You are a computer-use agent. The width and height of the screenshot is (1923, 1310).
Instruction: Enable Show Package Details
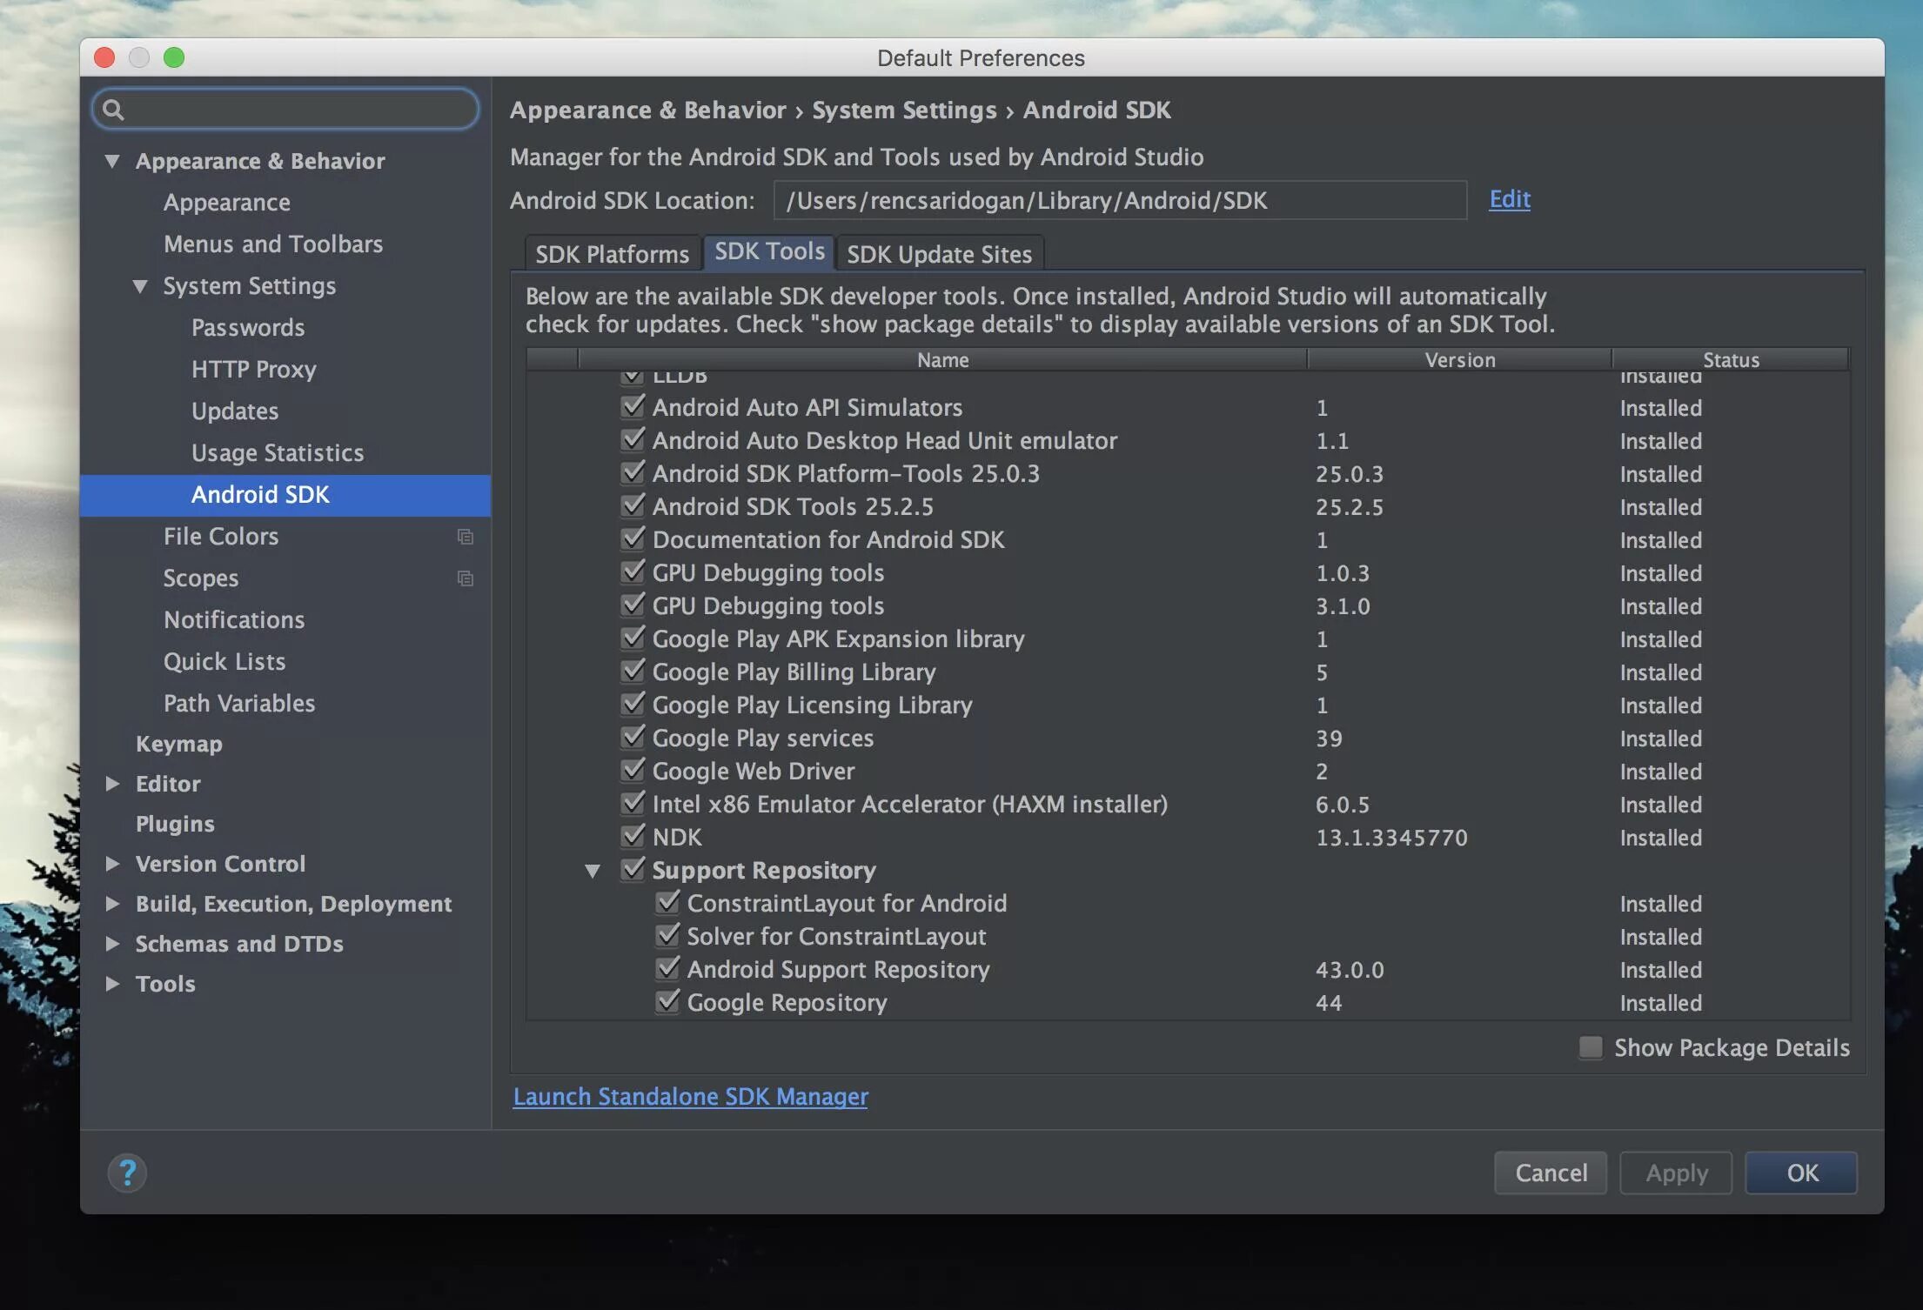tap(1591, 1047)
